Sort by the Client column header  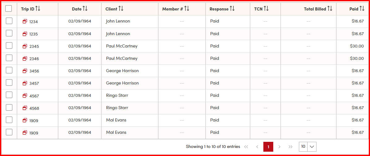121,9
